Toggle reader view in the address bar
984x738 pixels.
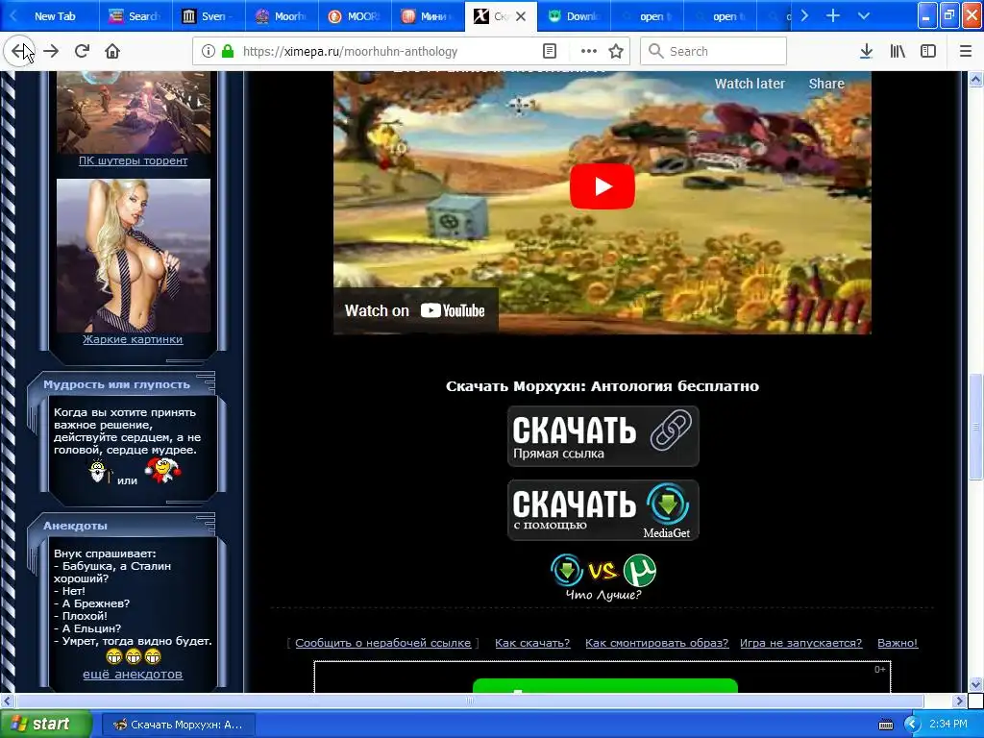(549, 51)
